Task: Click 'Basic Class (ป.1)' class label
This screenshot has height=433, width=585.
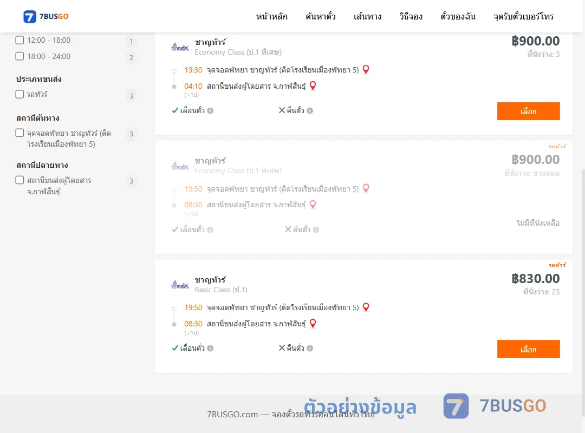Action: click(221, 290)
